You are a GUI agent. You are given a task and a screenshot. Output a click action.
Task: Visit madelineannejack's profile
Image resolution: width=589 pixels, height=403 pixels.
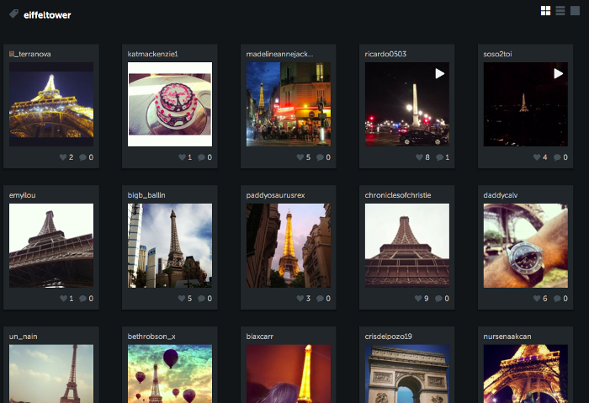pos(279,54)
